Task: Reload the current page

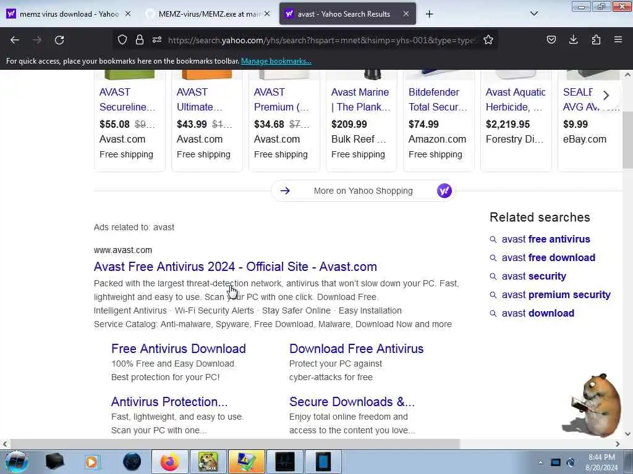Action: coord(59,40)
